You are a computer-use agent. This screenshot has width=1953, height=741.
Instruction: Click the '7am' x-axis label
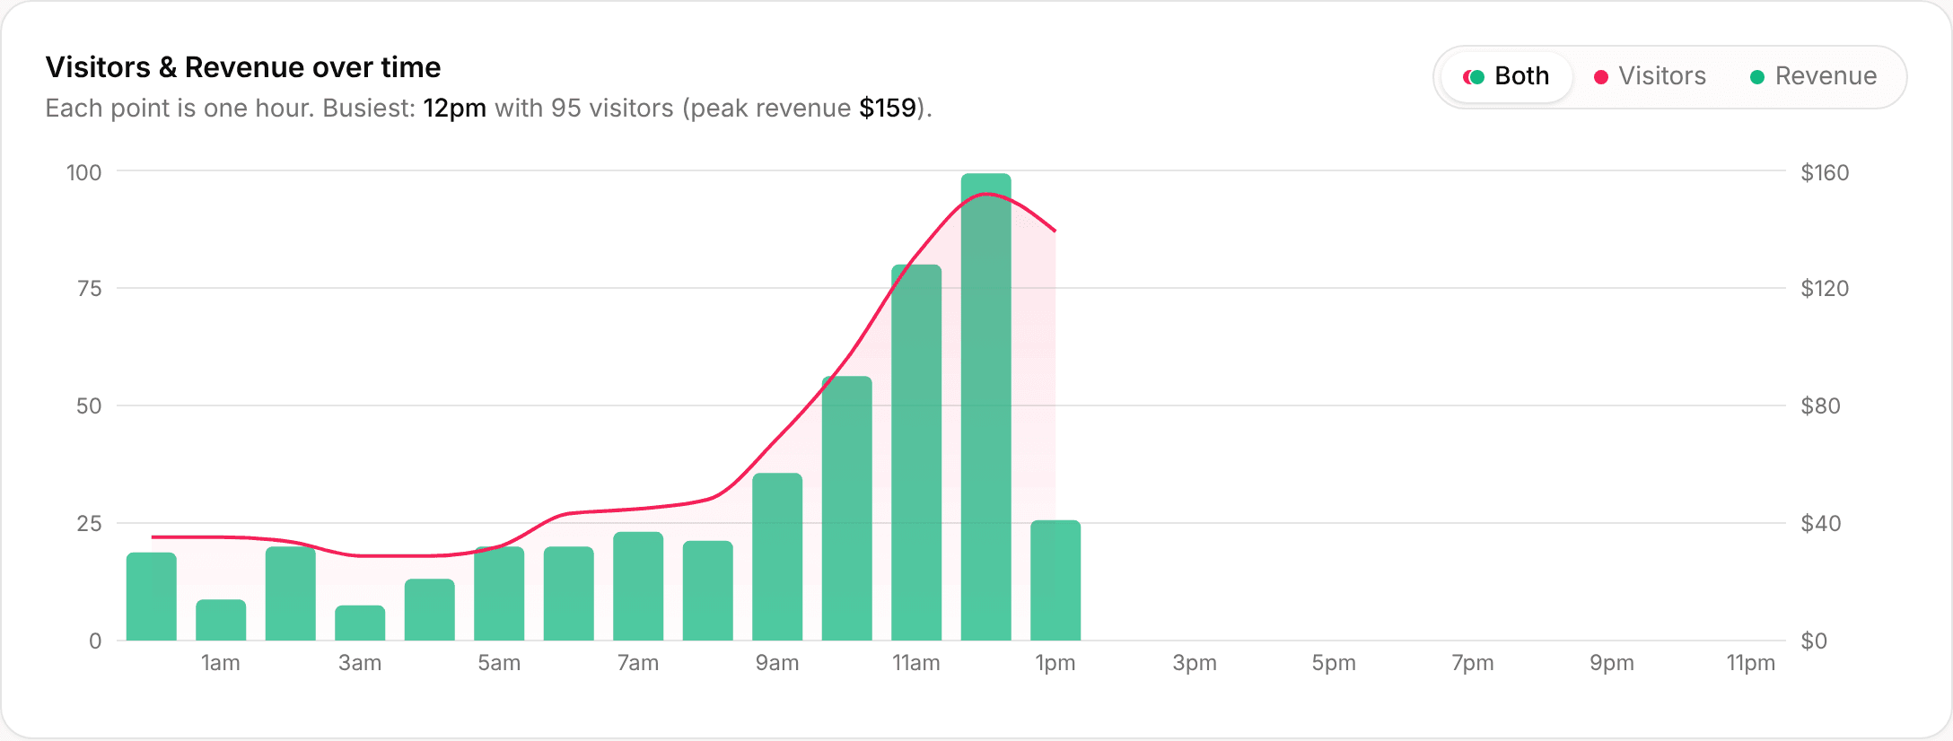[638, 663]
